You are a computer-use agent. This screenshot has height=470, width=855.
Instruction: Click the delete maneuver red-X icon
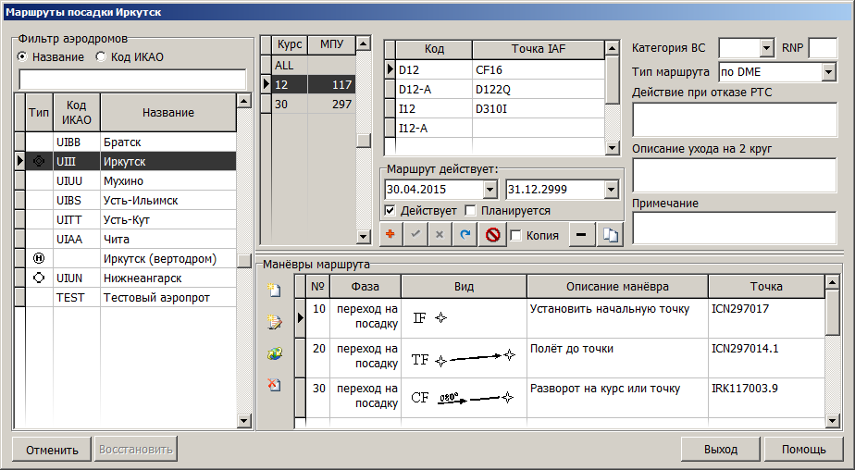click(x=274, y=385)
